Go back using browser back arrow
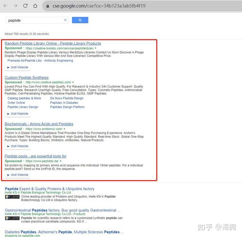This screenshot has width=242, height=237. pyautogui.click(x=5, y=6)
